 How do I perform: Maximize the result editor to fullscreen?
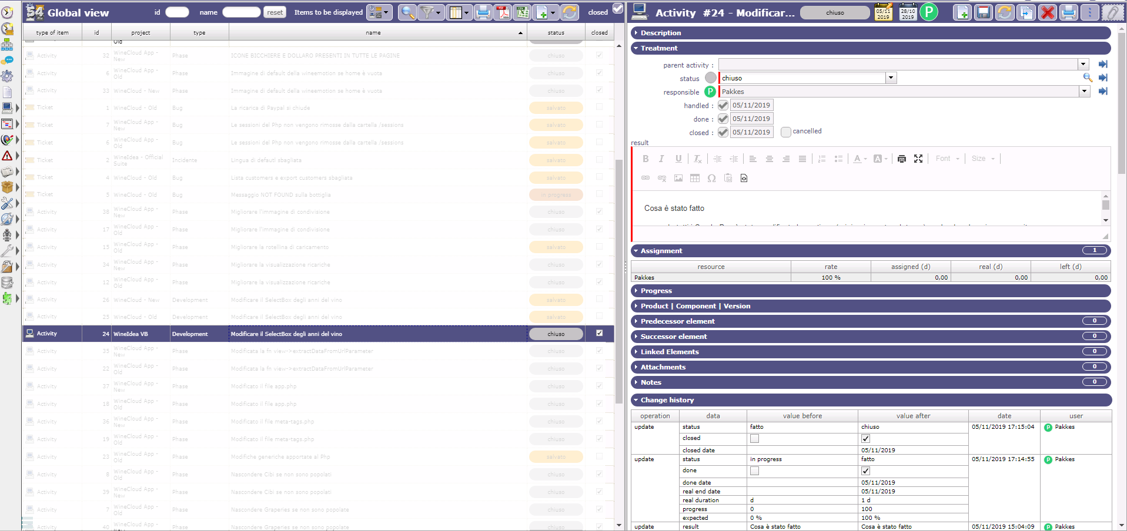click(918, 159)
